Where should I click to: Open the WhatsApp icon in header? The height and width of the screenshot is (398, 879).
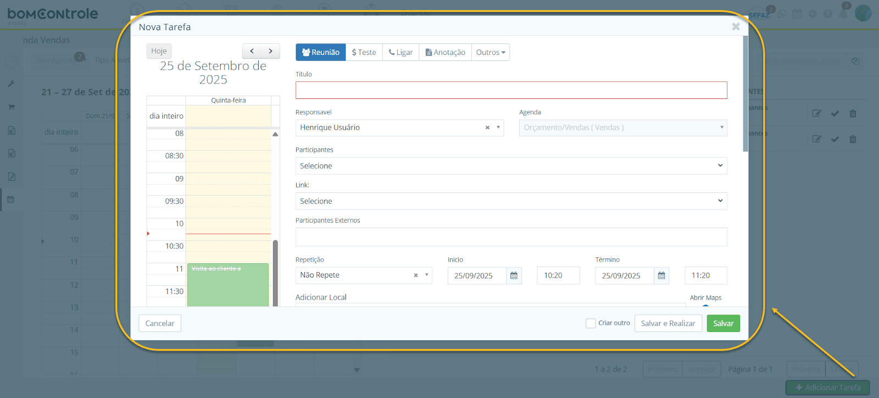782,14
